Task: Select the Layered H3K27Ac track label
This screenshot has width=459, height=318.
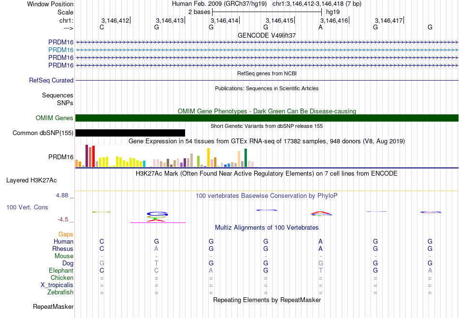Action: click(31, 180)
